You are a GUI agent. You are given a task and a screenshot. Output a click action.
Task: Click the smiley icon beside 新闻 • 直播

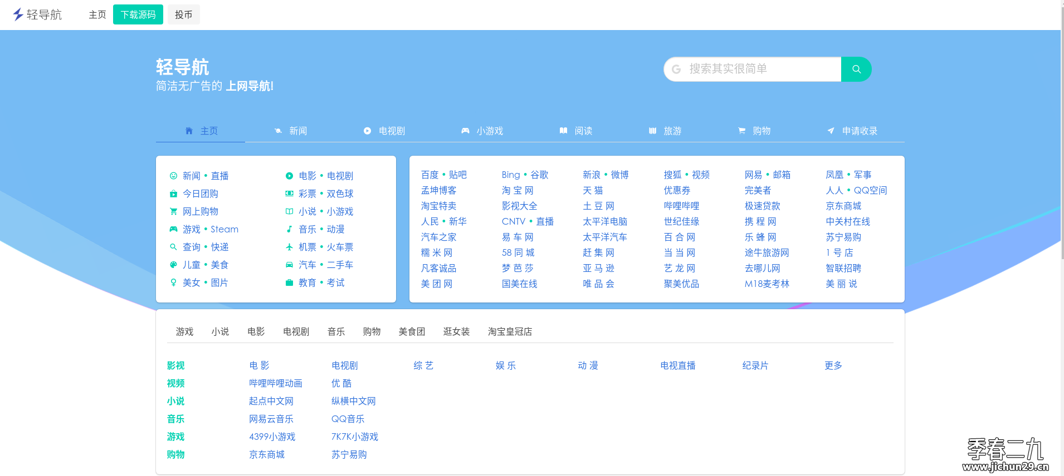point(173,176)
